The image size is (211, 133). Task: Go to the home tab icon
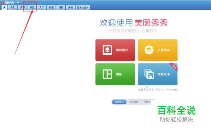4,8
